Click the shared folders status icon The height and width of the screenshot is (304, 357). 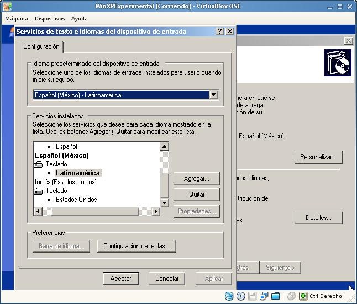pos(276,296)
